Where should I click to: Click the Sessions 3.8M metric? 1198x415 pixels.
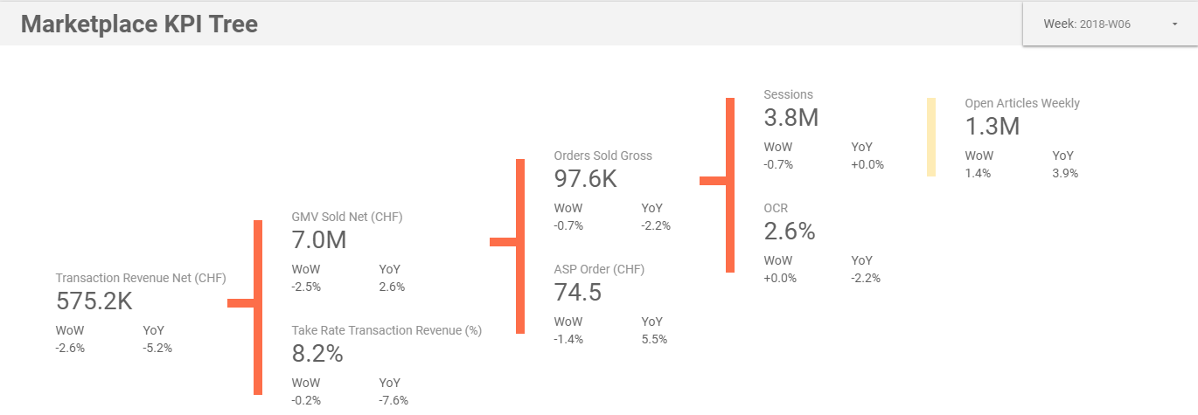pos(791,117)
